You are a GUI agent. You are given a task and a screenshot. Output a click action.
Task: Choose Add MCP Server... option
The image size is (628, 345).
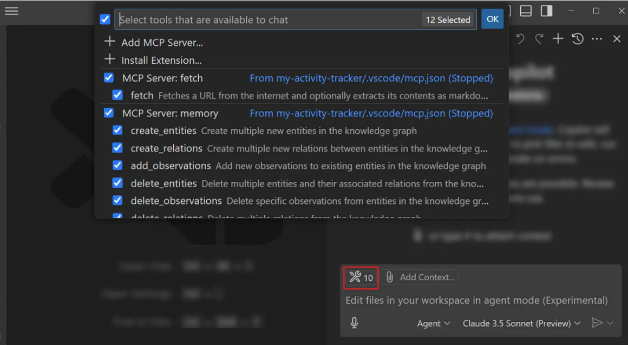pos(162,42)
